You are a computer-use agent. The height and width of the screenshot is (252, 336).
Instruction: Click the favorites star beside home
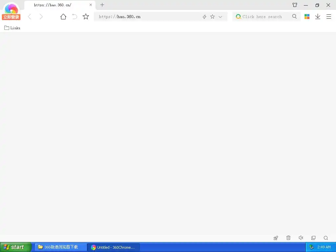tap(86, 16)
